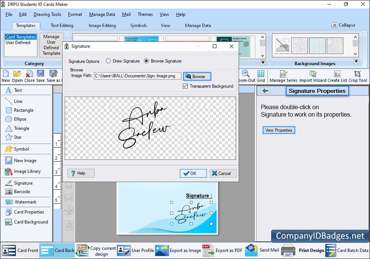Click the New document icon
Viewport: 370px width, 259px height.
click(6, 74)
